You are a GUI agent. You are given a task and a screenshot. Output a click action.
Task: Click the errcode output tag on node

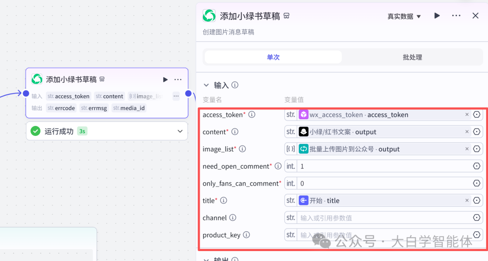click(61, 108)
